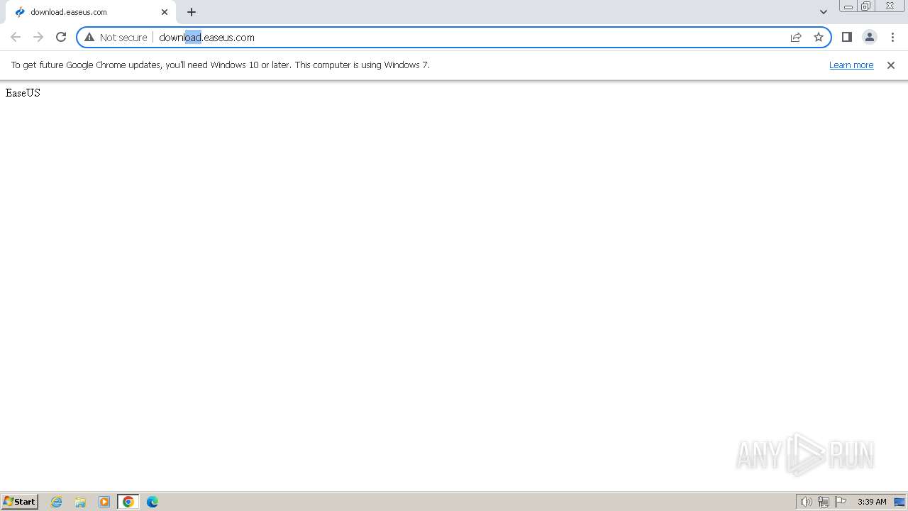Screen dimensions: 908x511
Task: Reload the current page
Action: tap(61, 37)
